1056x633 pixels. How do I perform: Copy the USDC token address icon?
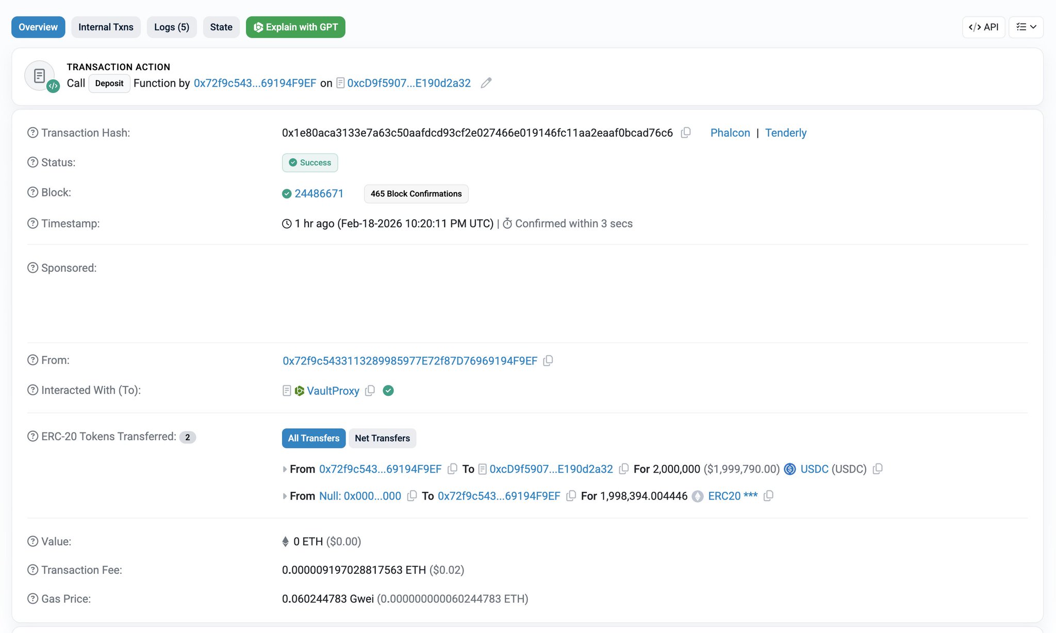pyautogui.click(x=878, y=469)
